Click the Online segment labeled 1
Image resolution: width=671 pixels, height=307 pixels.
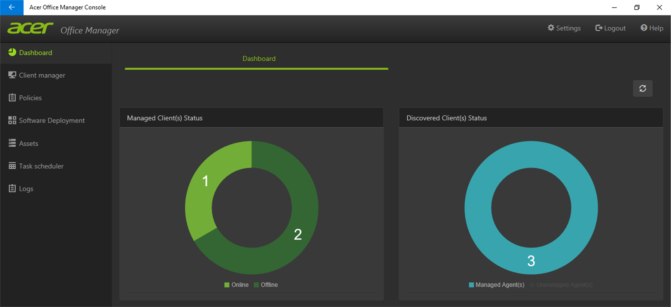[x=205, y=181]
